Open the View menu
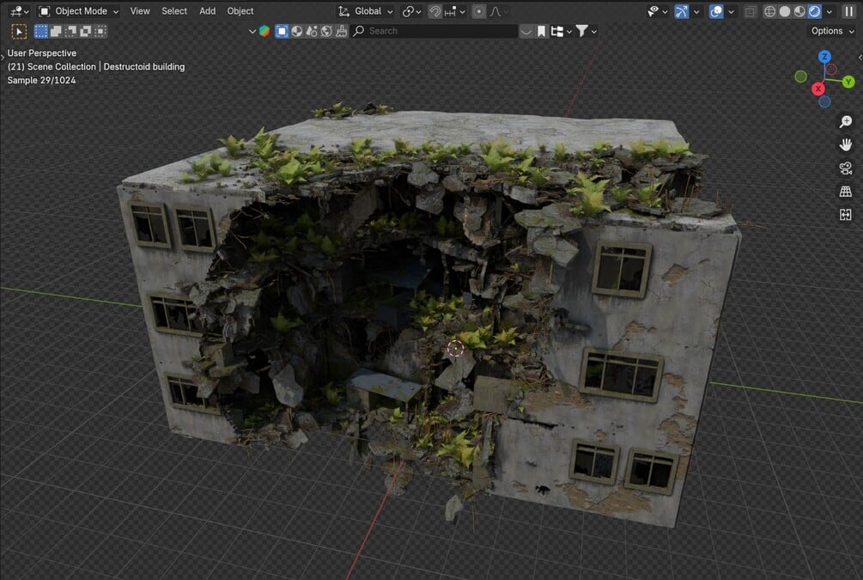863x580 pixels. click(140, 11)
